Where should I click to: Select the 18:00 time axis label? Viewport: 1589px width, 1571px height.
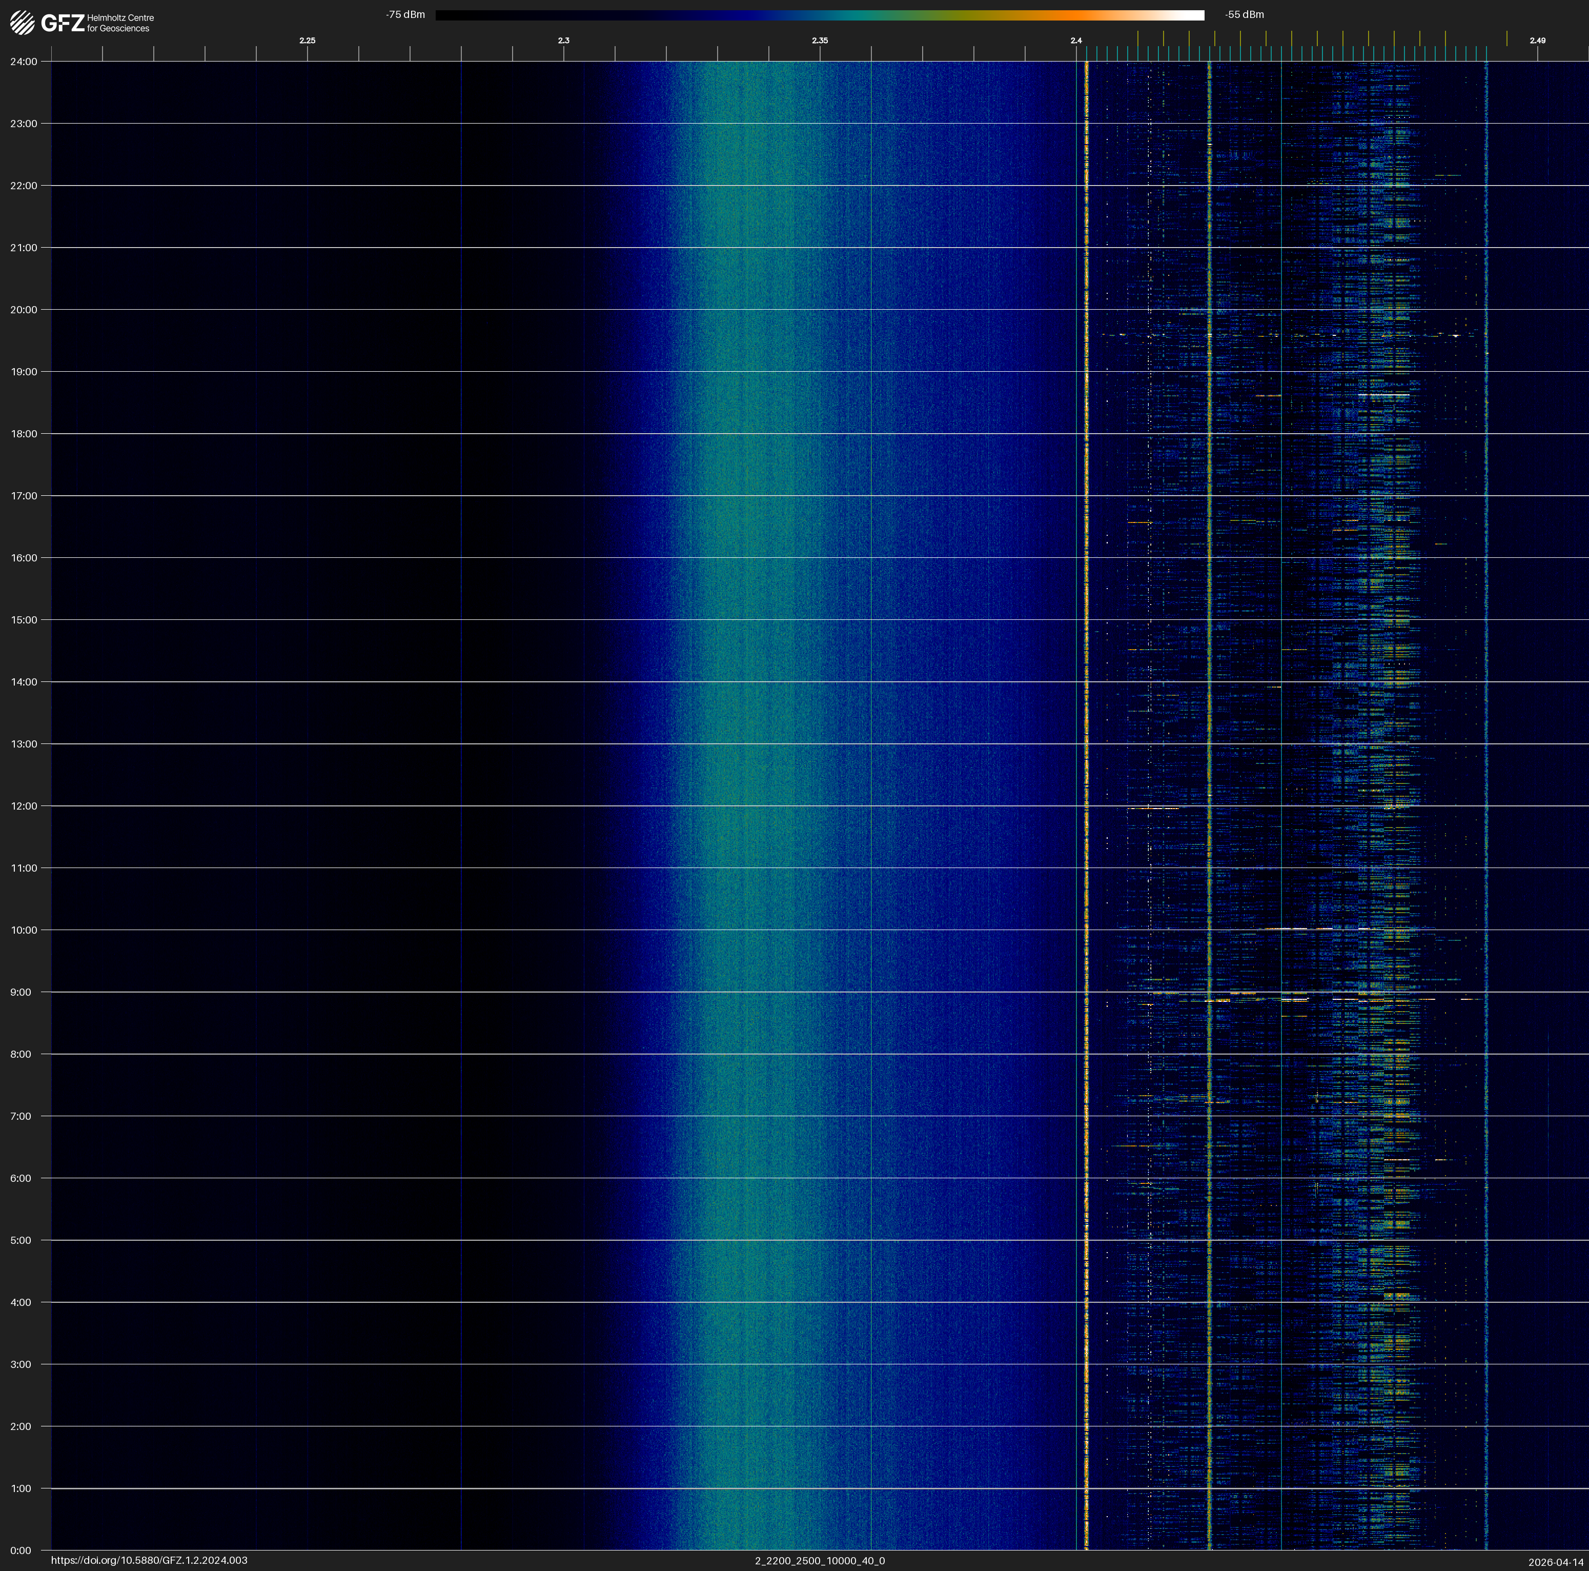click(x=24, y=433)
